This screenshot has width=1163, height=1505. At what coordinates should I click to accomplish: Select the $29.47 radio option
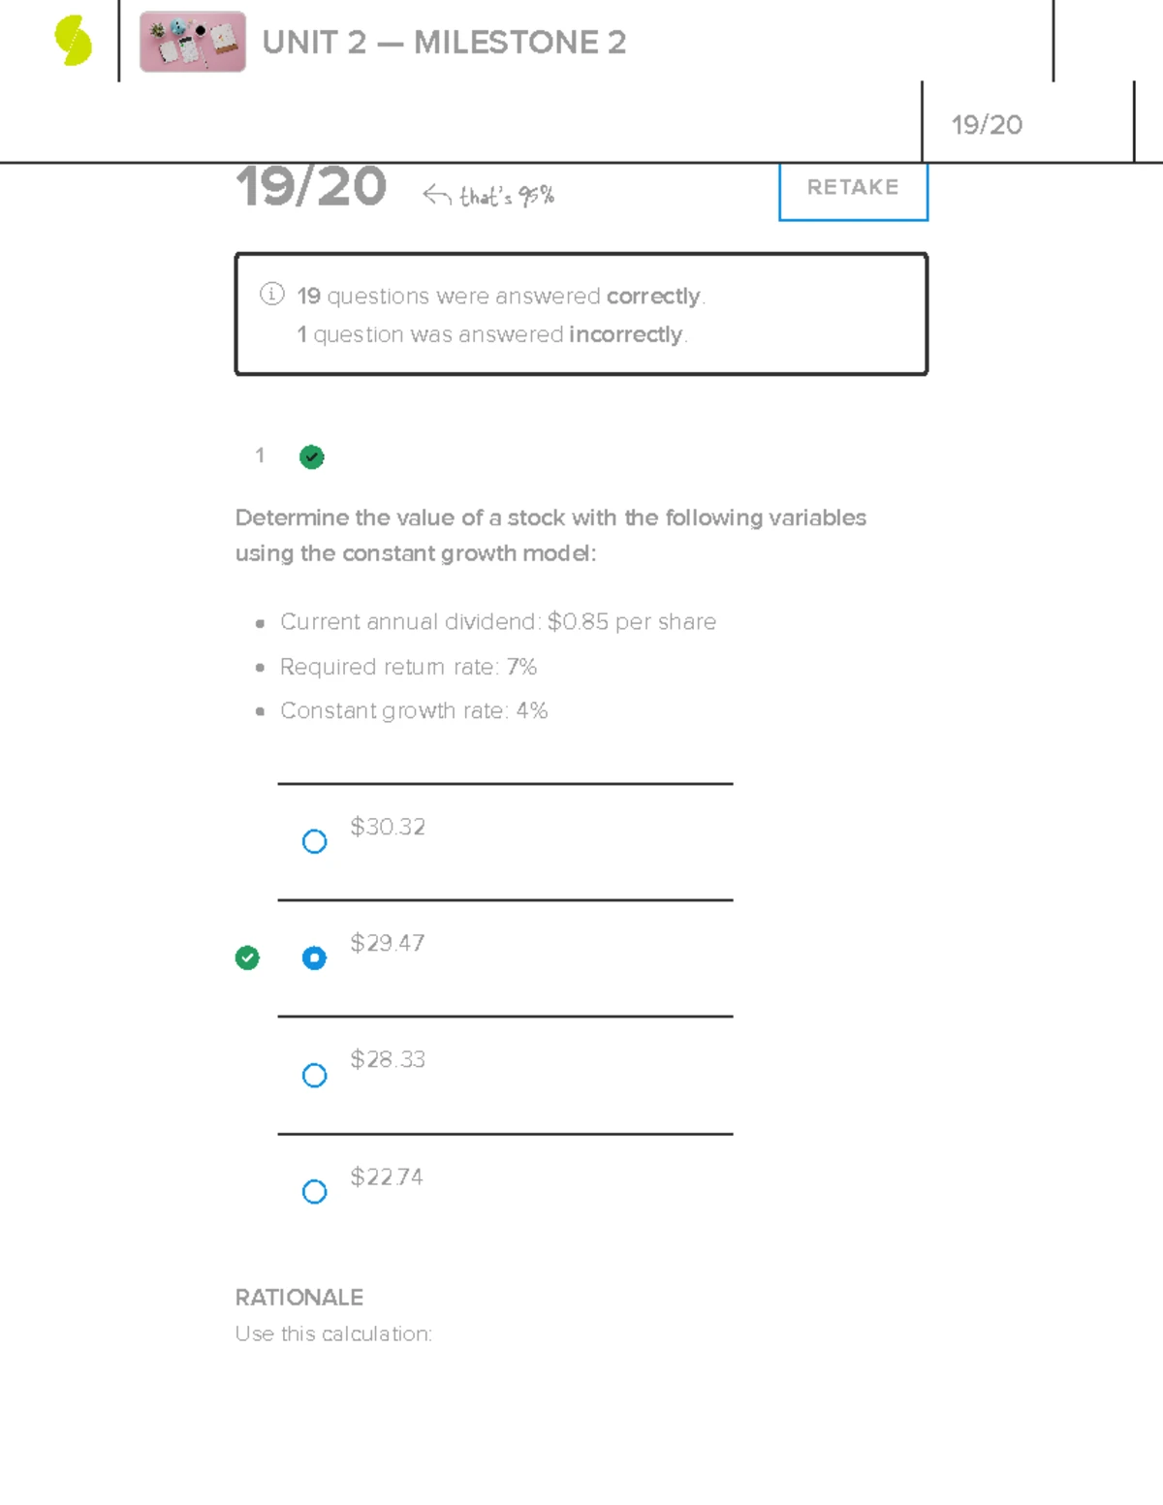click(314, 957)
